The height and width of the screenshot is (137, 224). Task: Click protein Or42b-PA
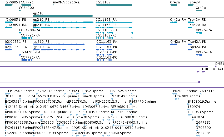(199, 55)
